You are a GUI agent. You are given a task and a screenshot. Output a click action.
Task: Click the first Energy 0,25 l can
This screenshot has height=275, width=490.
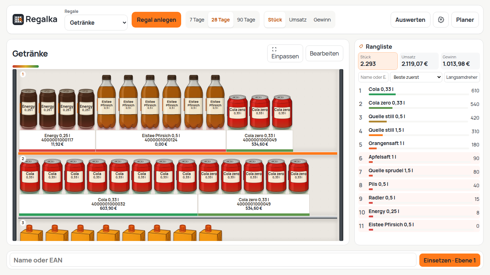pyautogui.click(x=28, y=109)
